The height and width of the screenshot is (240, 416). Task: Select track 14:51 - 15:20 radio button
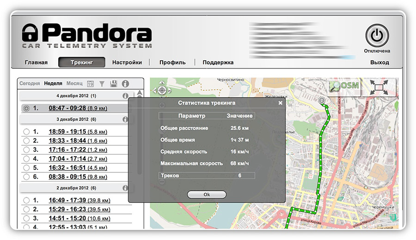(26, 218)
